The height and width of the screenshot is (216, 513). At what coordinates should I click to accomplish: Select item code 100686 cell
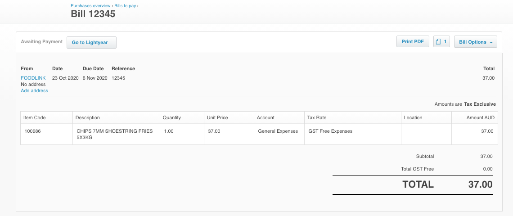(x=32, y=131)
